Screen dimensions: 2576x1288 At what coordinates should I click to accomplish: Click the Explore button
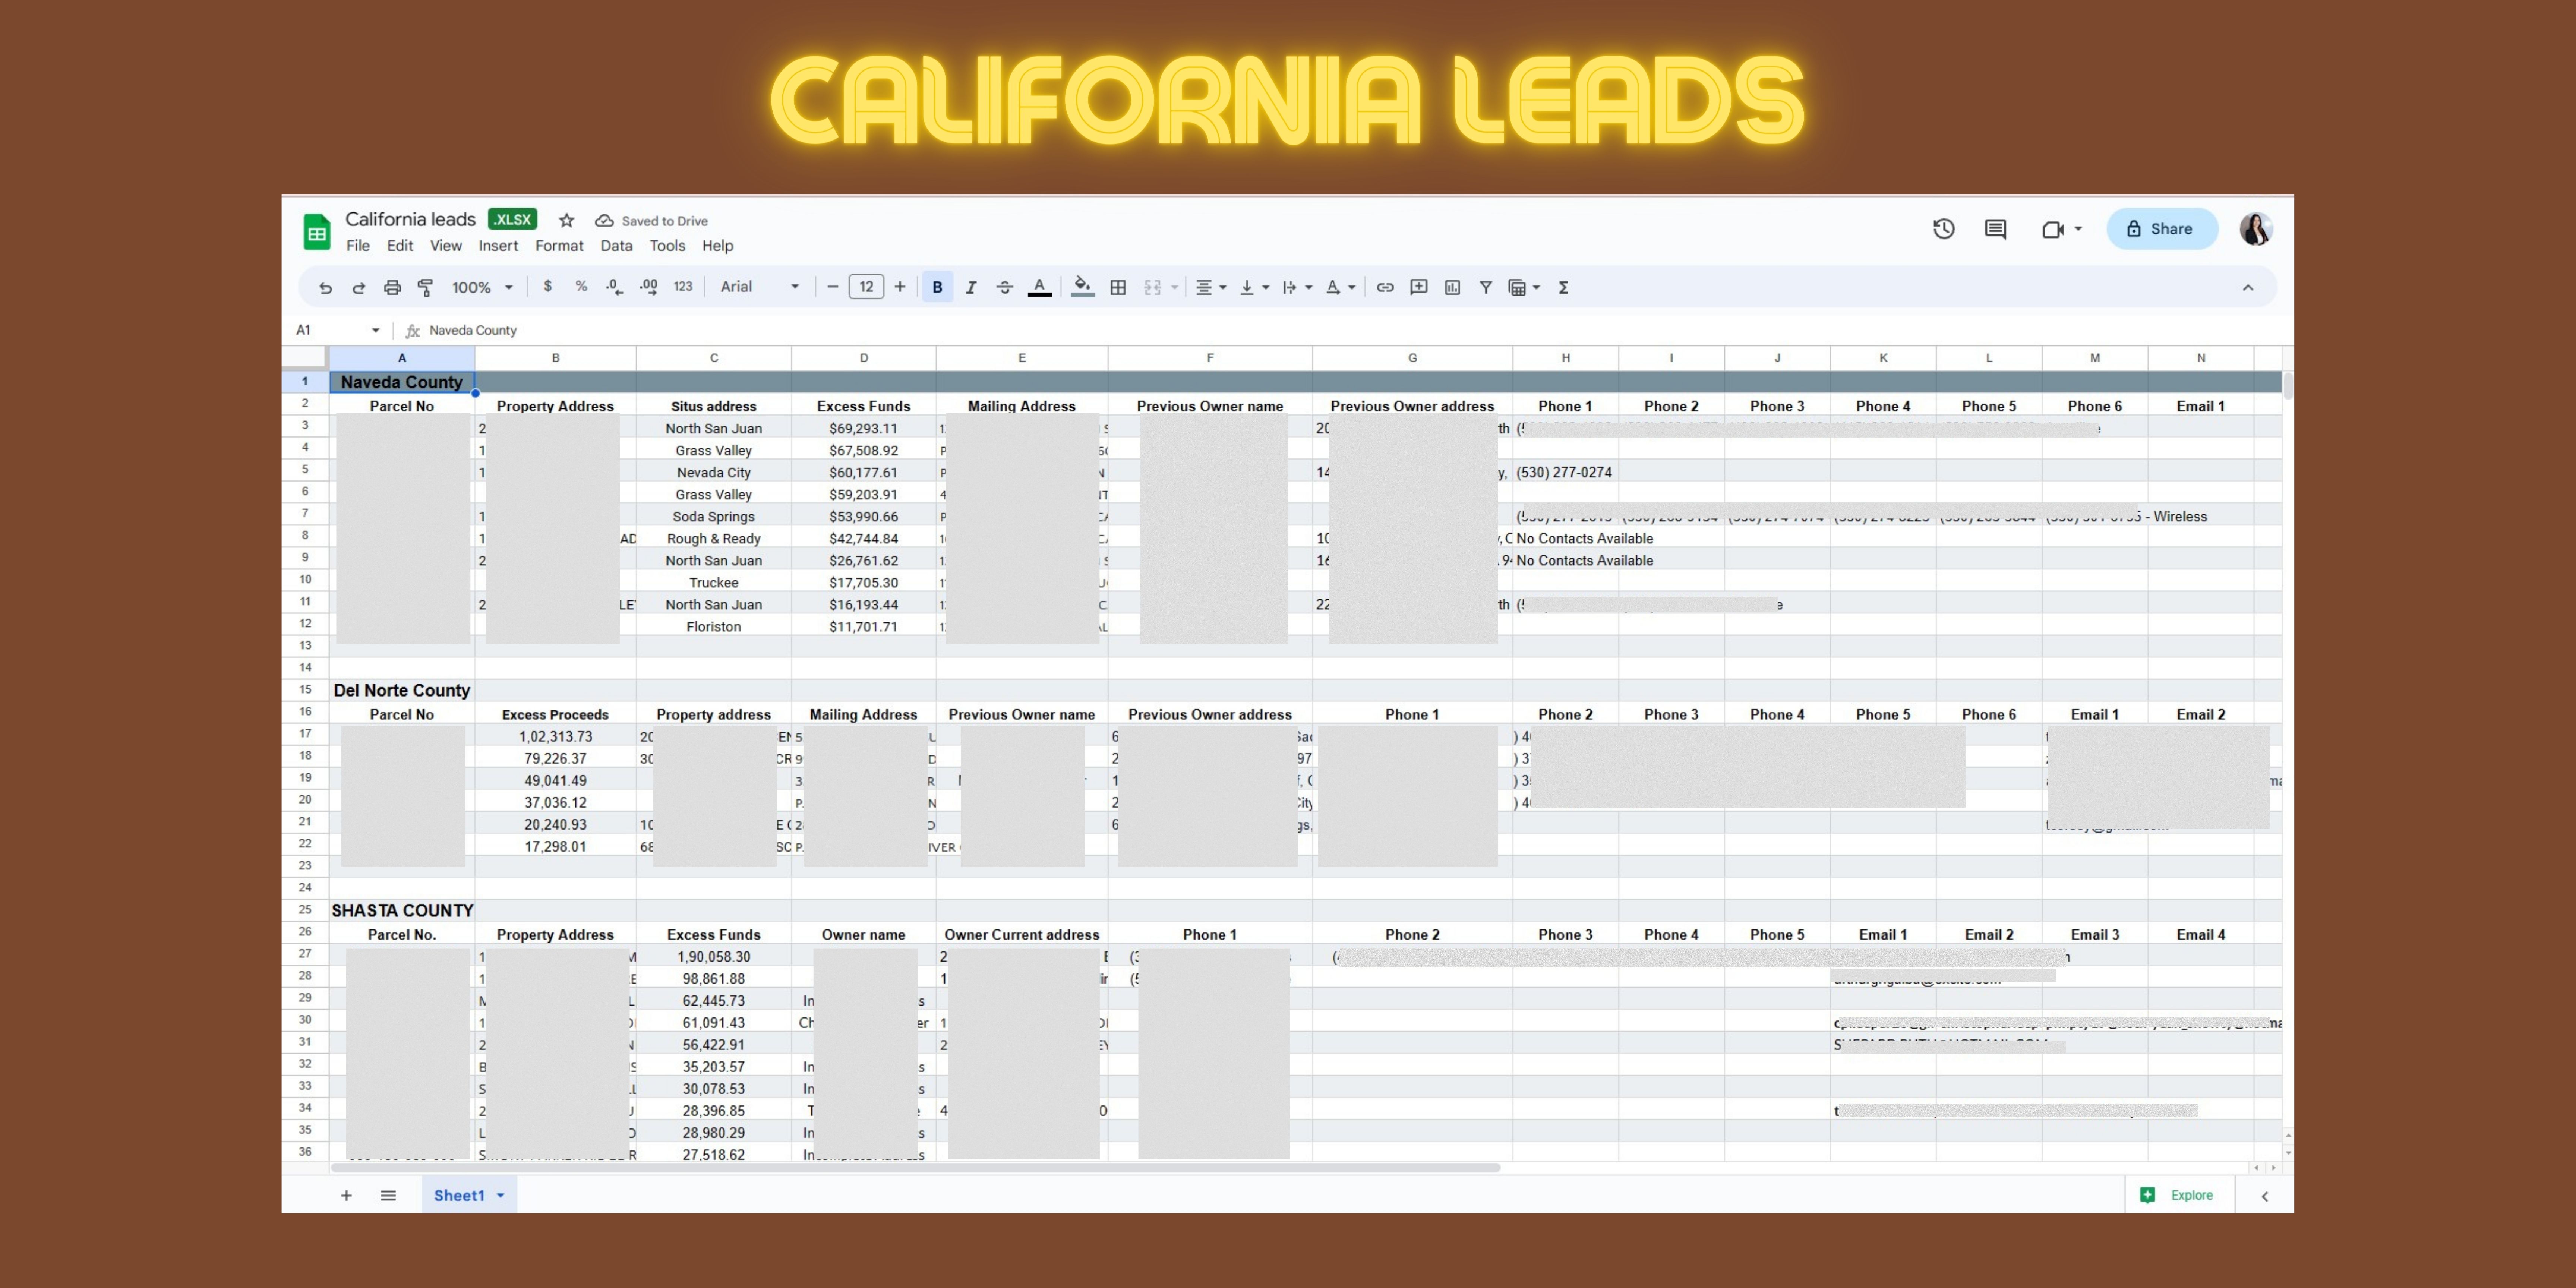2178,1195
